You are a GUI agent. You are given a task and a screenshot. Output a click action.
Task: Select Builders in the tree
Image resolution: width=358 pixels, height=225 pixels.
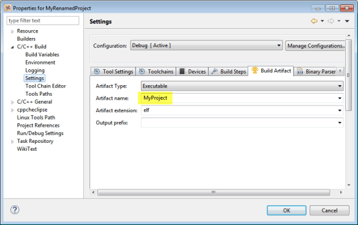(26, 39)
